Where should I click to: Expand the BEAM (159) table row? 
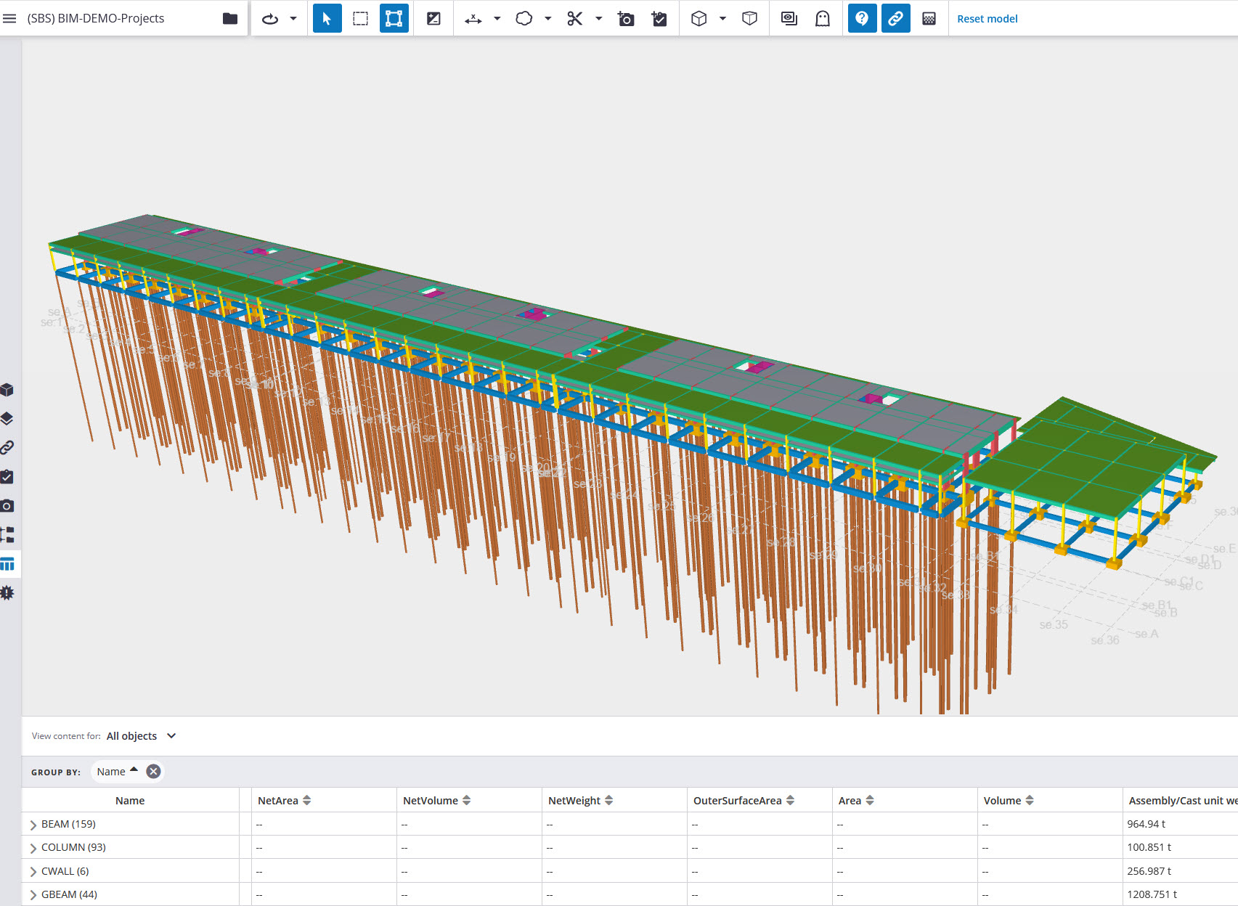(x=33, y=824)
